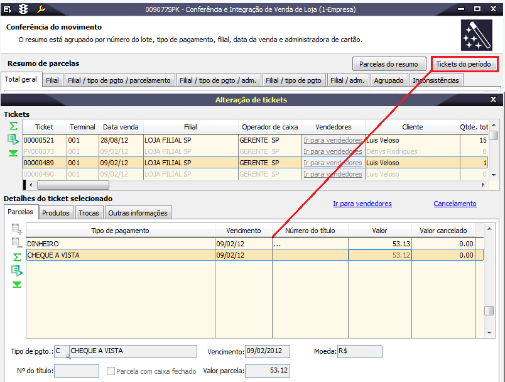Viewport: 505px width, 382px height.
Task: Select the CHEQUE A VISTA payment row
Action: 254,255
